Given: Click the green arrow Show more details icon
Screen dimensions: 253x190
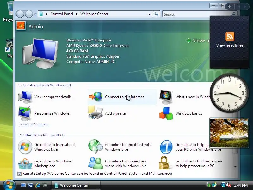Looking at the screenshot, I should click(x=188, y=41).
